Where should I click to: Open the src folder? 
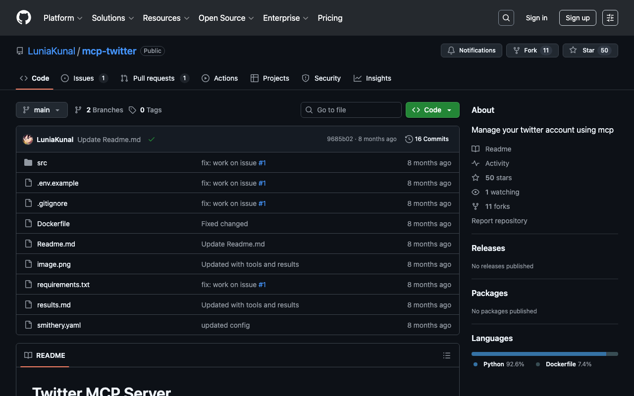click(x=42, y=163)
